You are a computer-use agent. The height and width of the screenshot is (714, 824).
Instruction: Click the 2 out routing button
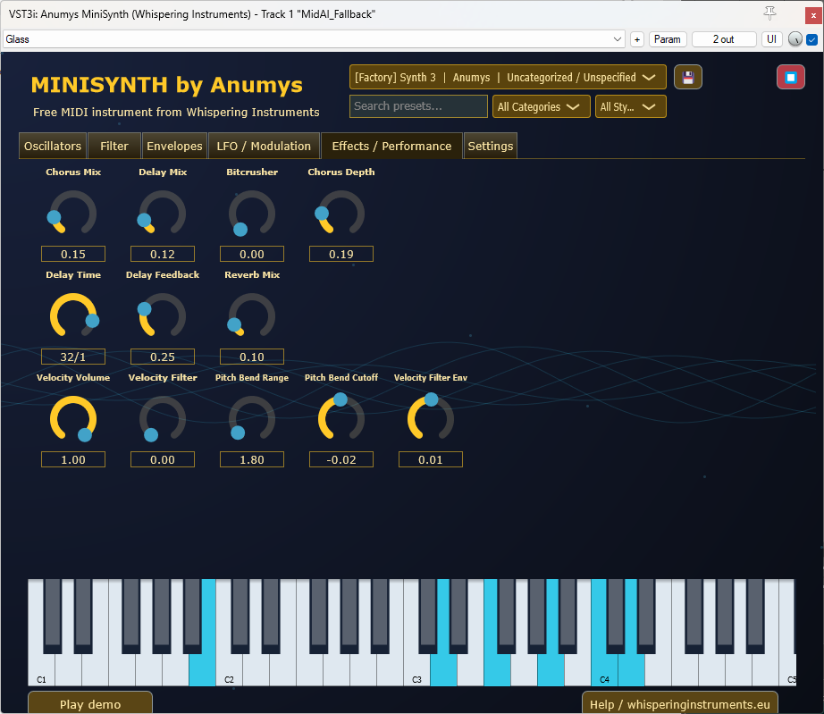[x=724, y=39]
